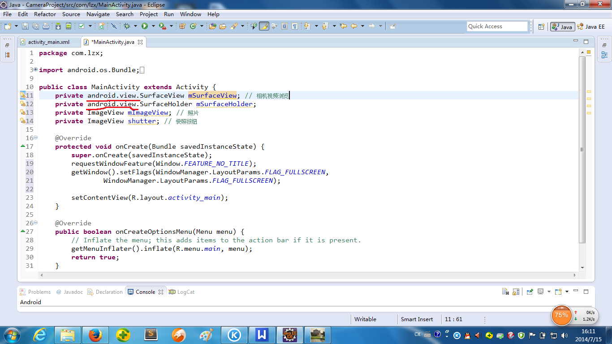
Task: Expand the collapsed import statements on line 3
Action: 35,70
